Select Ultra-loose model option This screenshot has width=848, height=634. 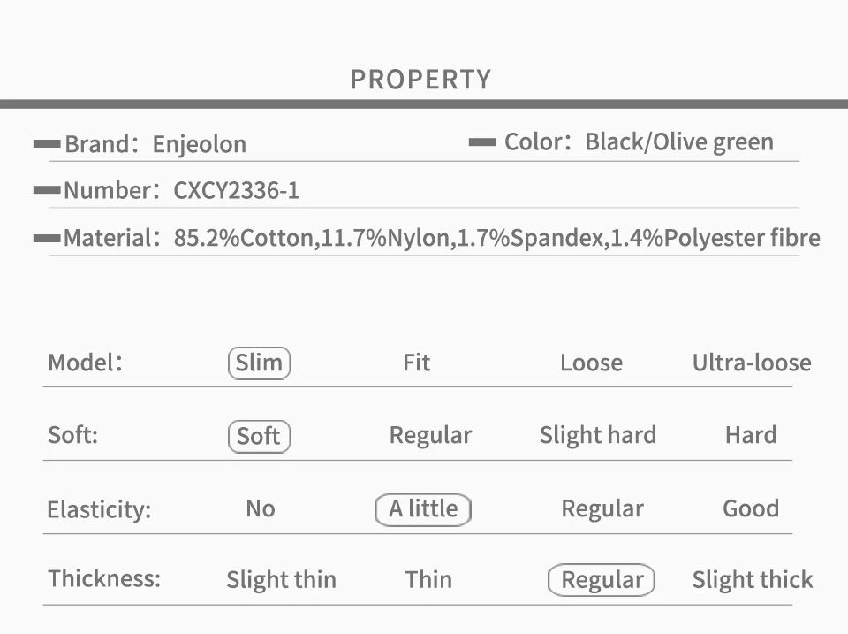[751, 363]
